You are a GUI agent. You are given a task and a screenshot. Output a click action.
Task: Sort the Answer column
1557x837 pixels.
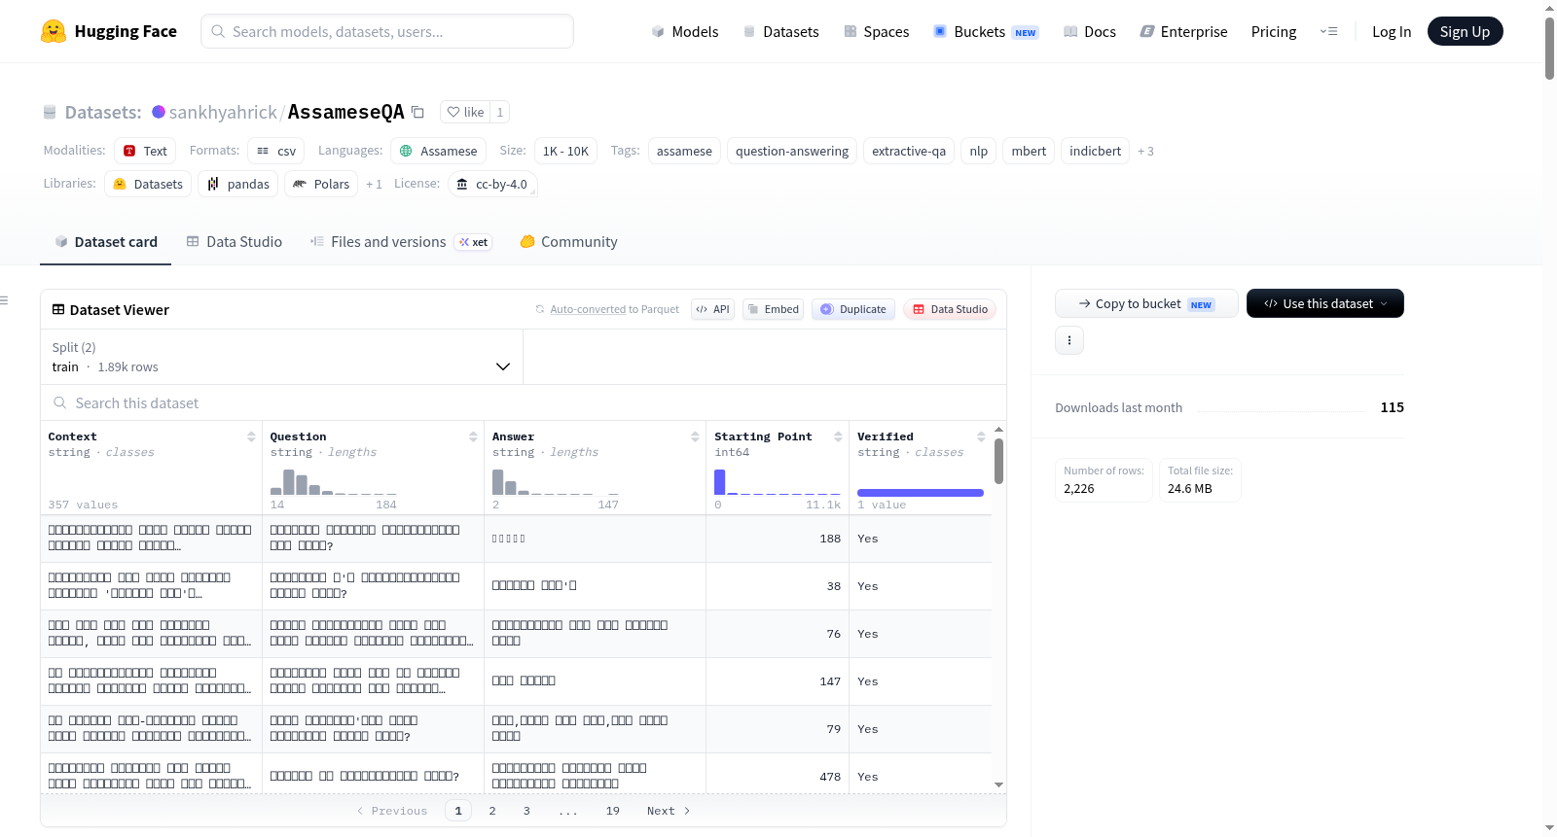click(x=695, y=436)
